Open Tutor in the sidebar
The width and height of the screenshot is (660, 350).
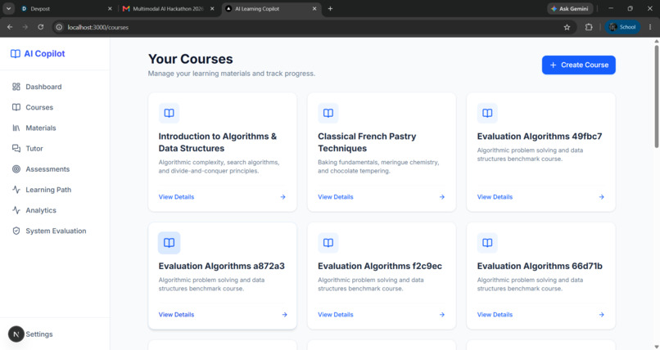coord(55,148)
